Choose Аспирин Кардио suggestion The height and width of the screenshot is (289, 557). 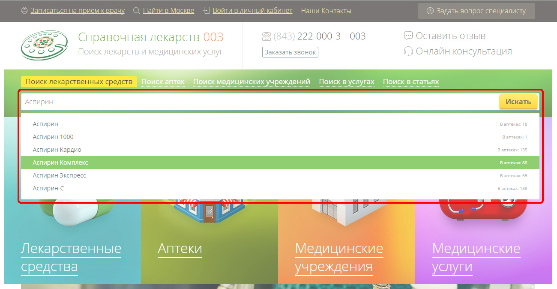pyautogui.click(x=280, y=150)
